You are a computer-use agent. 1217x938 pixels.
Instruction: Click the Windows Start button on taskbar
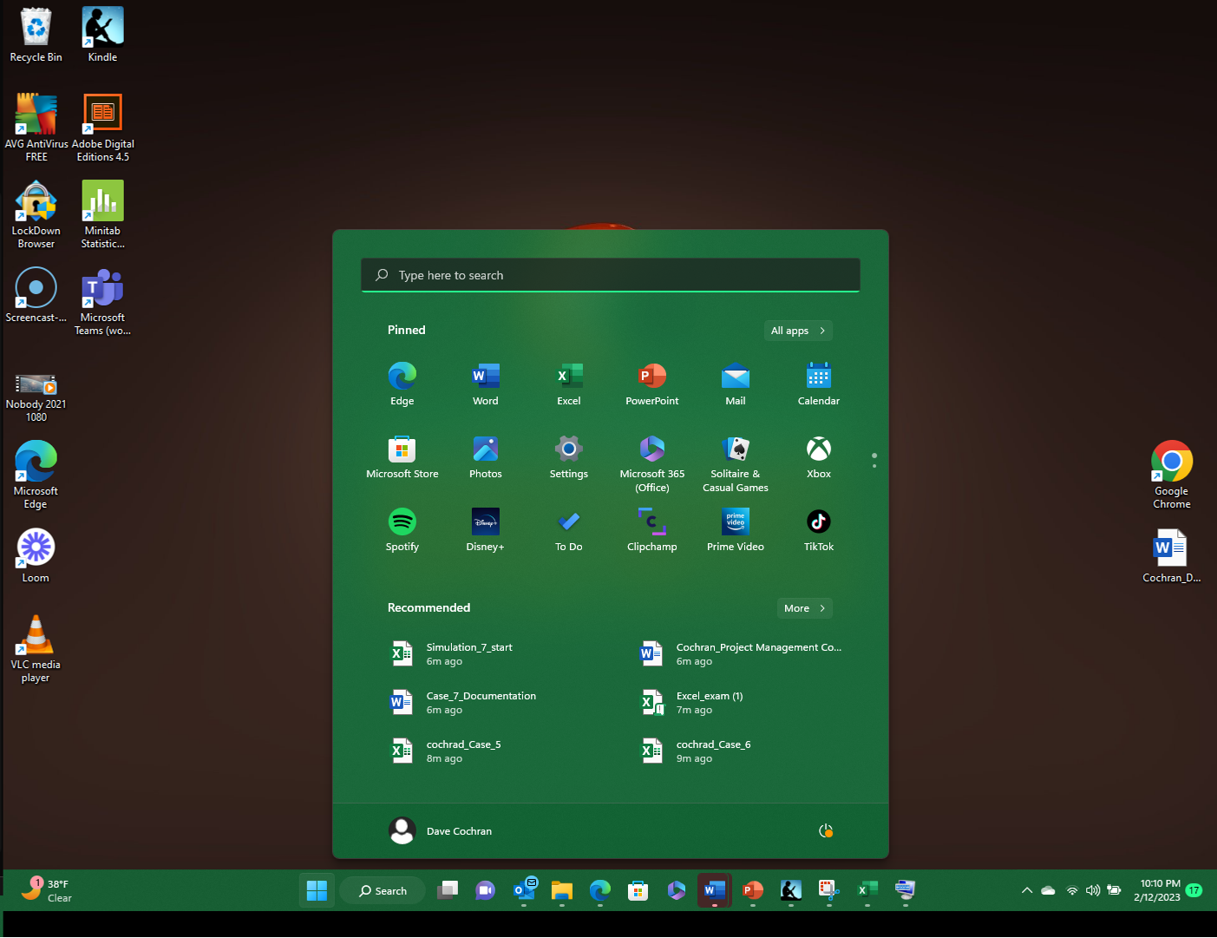(x=317, y=890)
